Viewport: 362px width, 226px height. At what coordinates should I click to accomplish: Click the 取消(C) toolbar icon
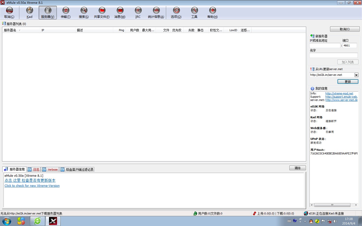pyautogui.click(x=9, y=13)
